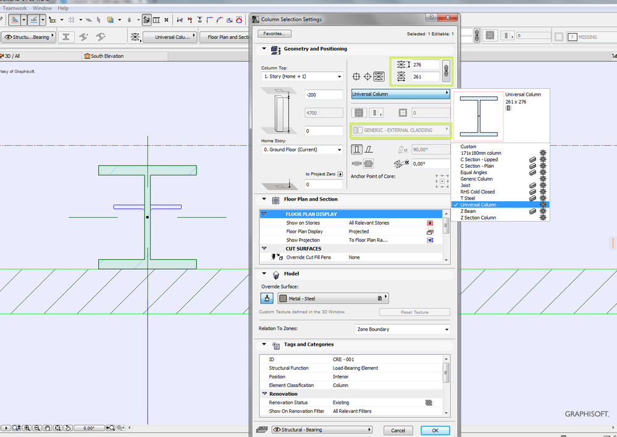Select slanted column option

[369, 149]
